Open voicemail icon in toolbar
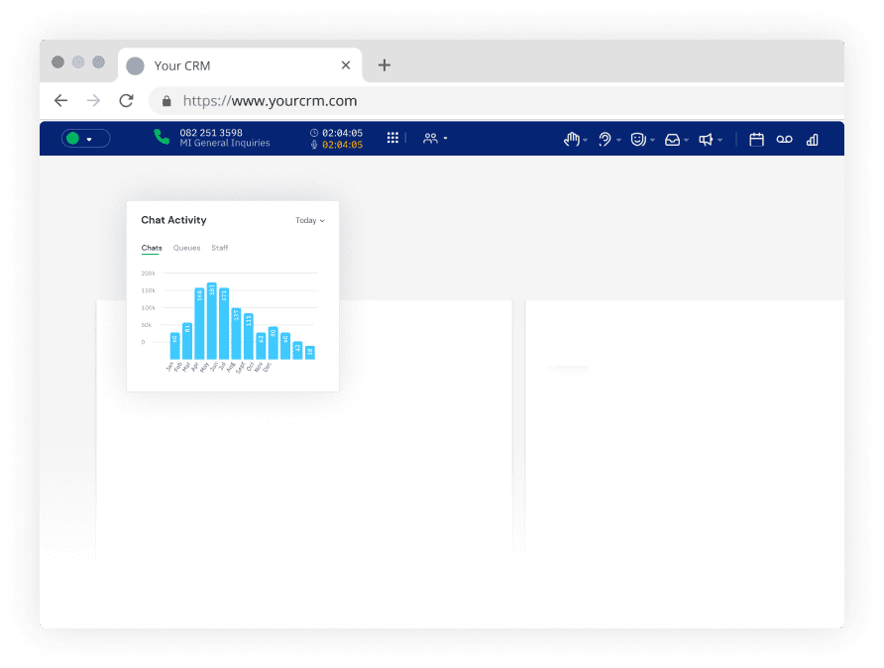Image resolution: width=884 pixels, height=668 pixels. [x=784, y=140]
